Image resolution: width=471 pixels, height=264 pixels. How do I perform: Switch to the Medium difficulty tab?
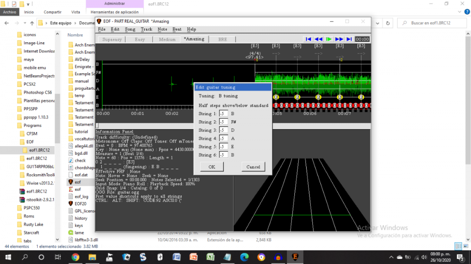coord(167,39)
